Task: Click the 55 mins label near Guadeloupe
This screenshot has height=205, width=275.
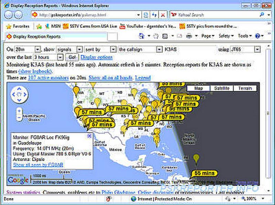Action: click(204, 173)
